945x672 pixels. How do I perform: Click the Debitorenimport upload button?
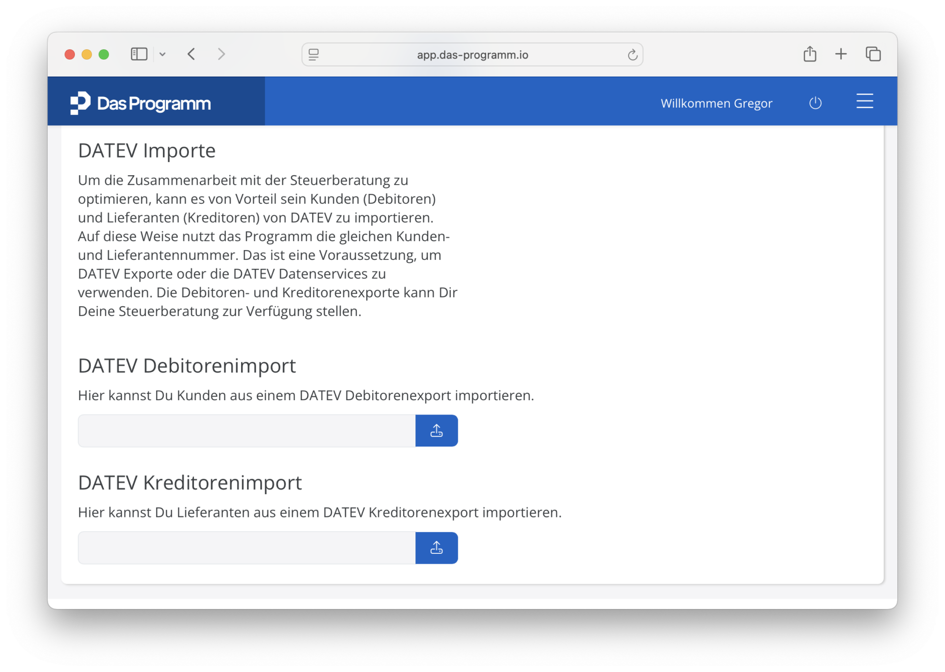coord(436,431)
